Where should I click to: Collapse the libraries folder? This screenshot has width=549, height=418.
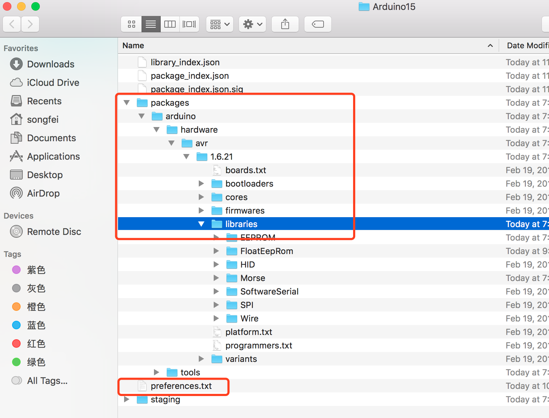point(201,224)
